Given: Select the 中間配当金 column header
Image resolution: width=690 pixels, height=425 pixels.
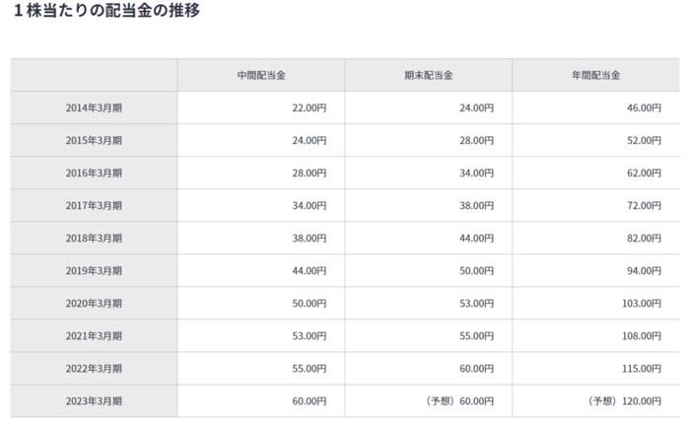Looking at the screenshot, I should click(x=260, y=75).
